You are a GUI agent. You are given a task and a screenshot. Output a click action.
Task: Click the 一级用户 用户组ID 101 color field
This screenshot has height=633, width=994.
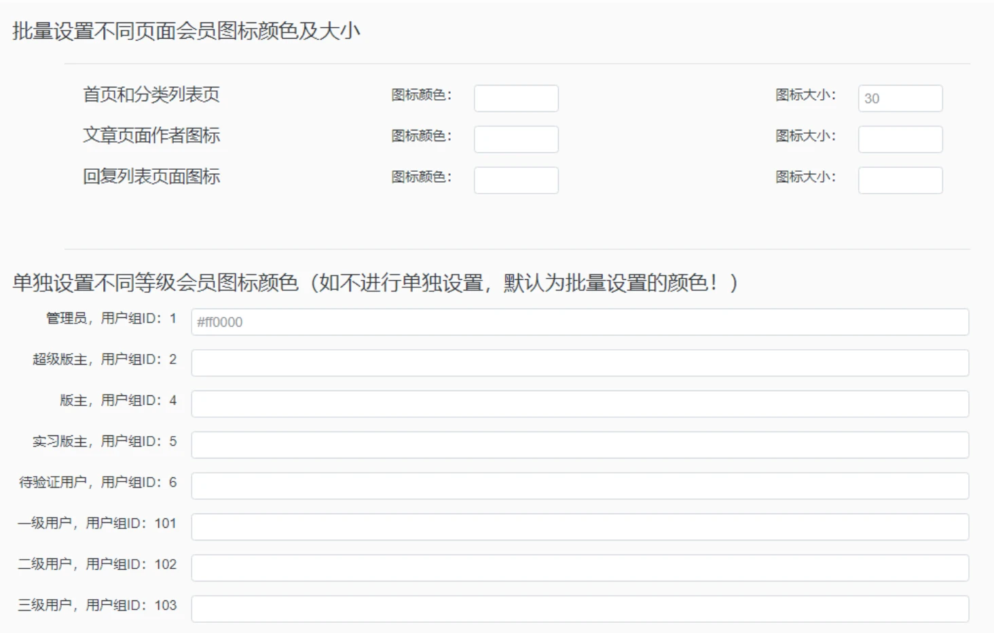pyautogui.click(x=581, y=525)
